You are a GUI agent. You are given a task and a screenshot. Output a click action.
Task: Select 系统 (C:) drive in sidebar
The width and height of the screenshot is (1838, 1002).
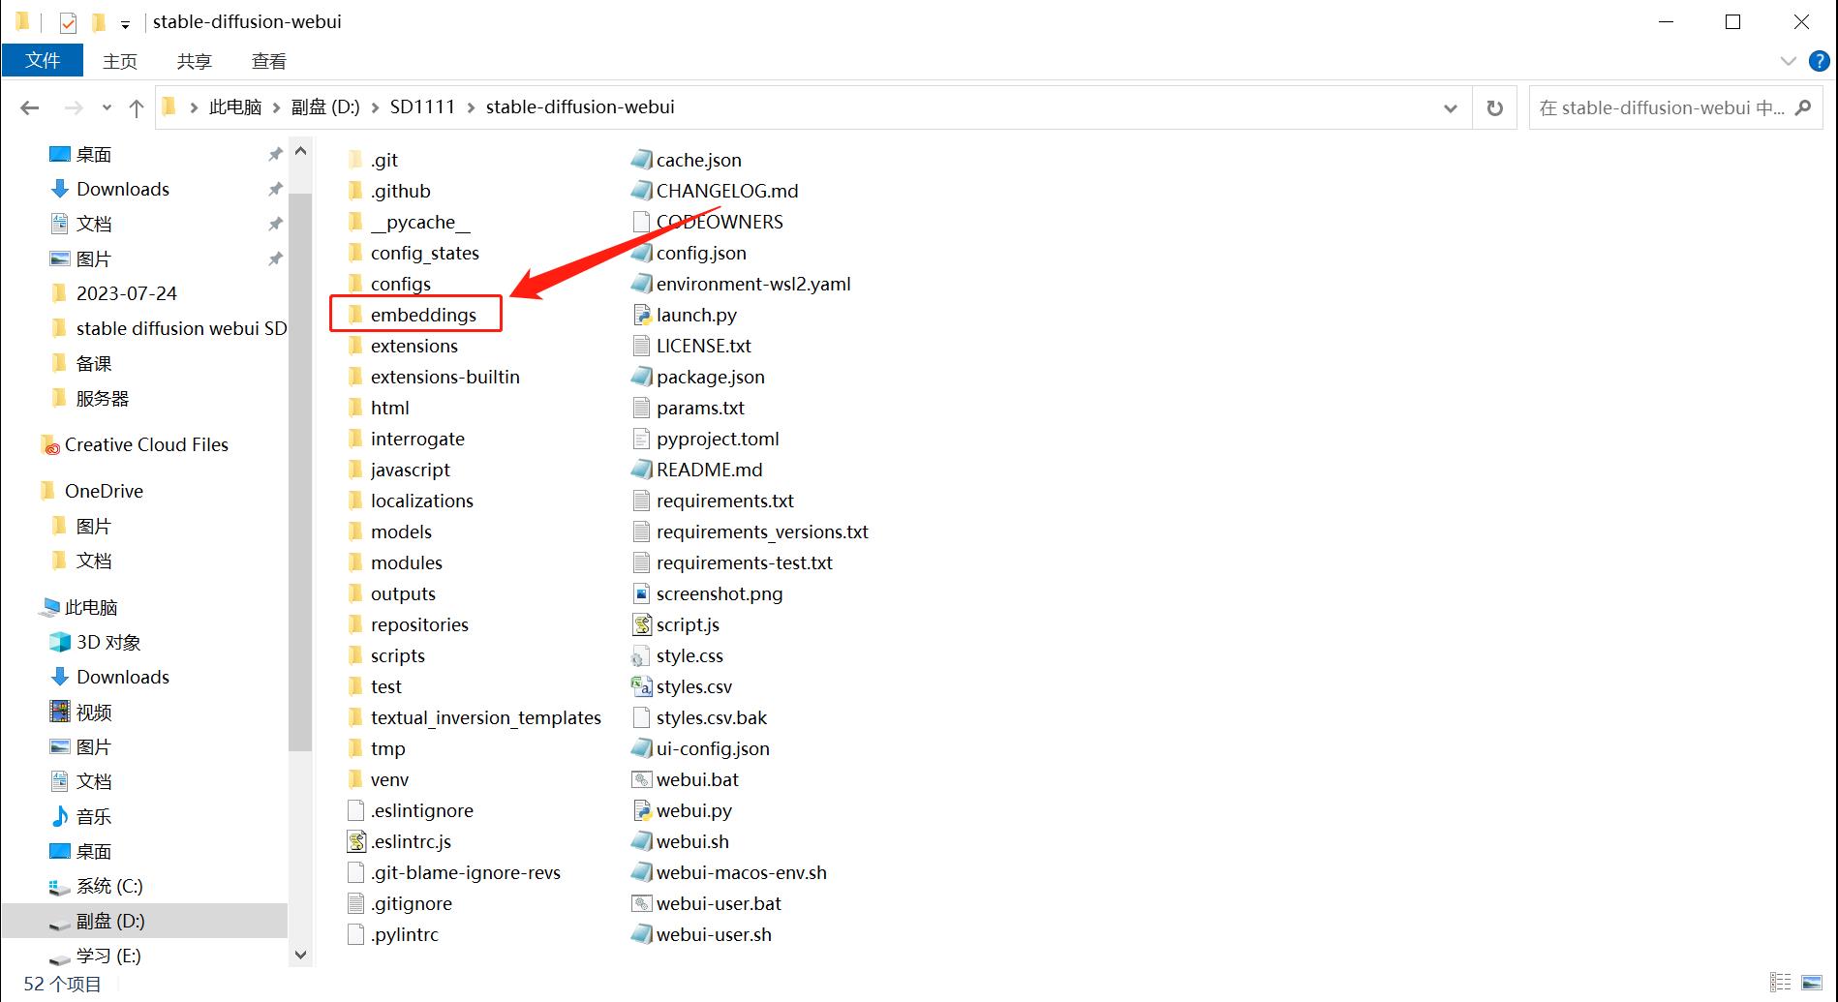click(x=109, y=886)
